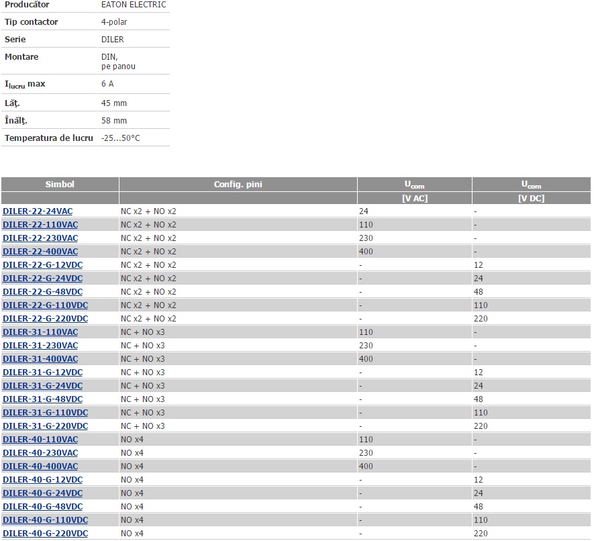Click the Ucom [V DC] column header

point(532,191)
